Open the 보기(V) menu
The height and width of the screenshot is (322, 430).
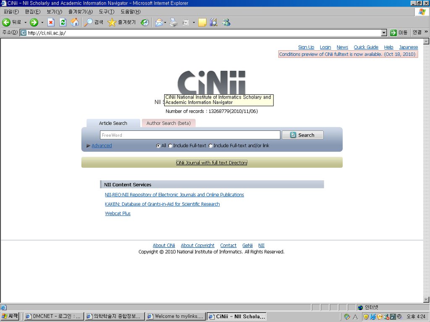click(54, 12)
